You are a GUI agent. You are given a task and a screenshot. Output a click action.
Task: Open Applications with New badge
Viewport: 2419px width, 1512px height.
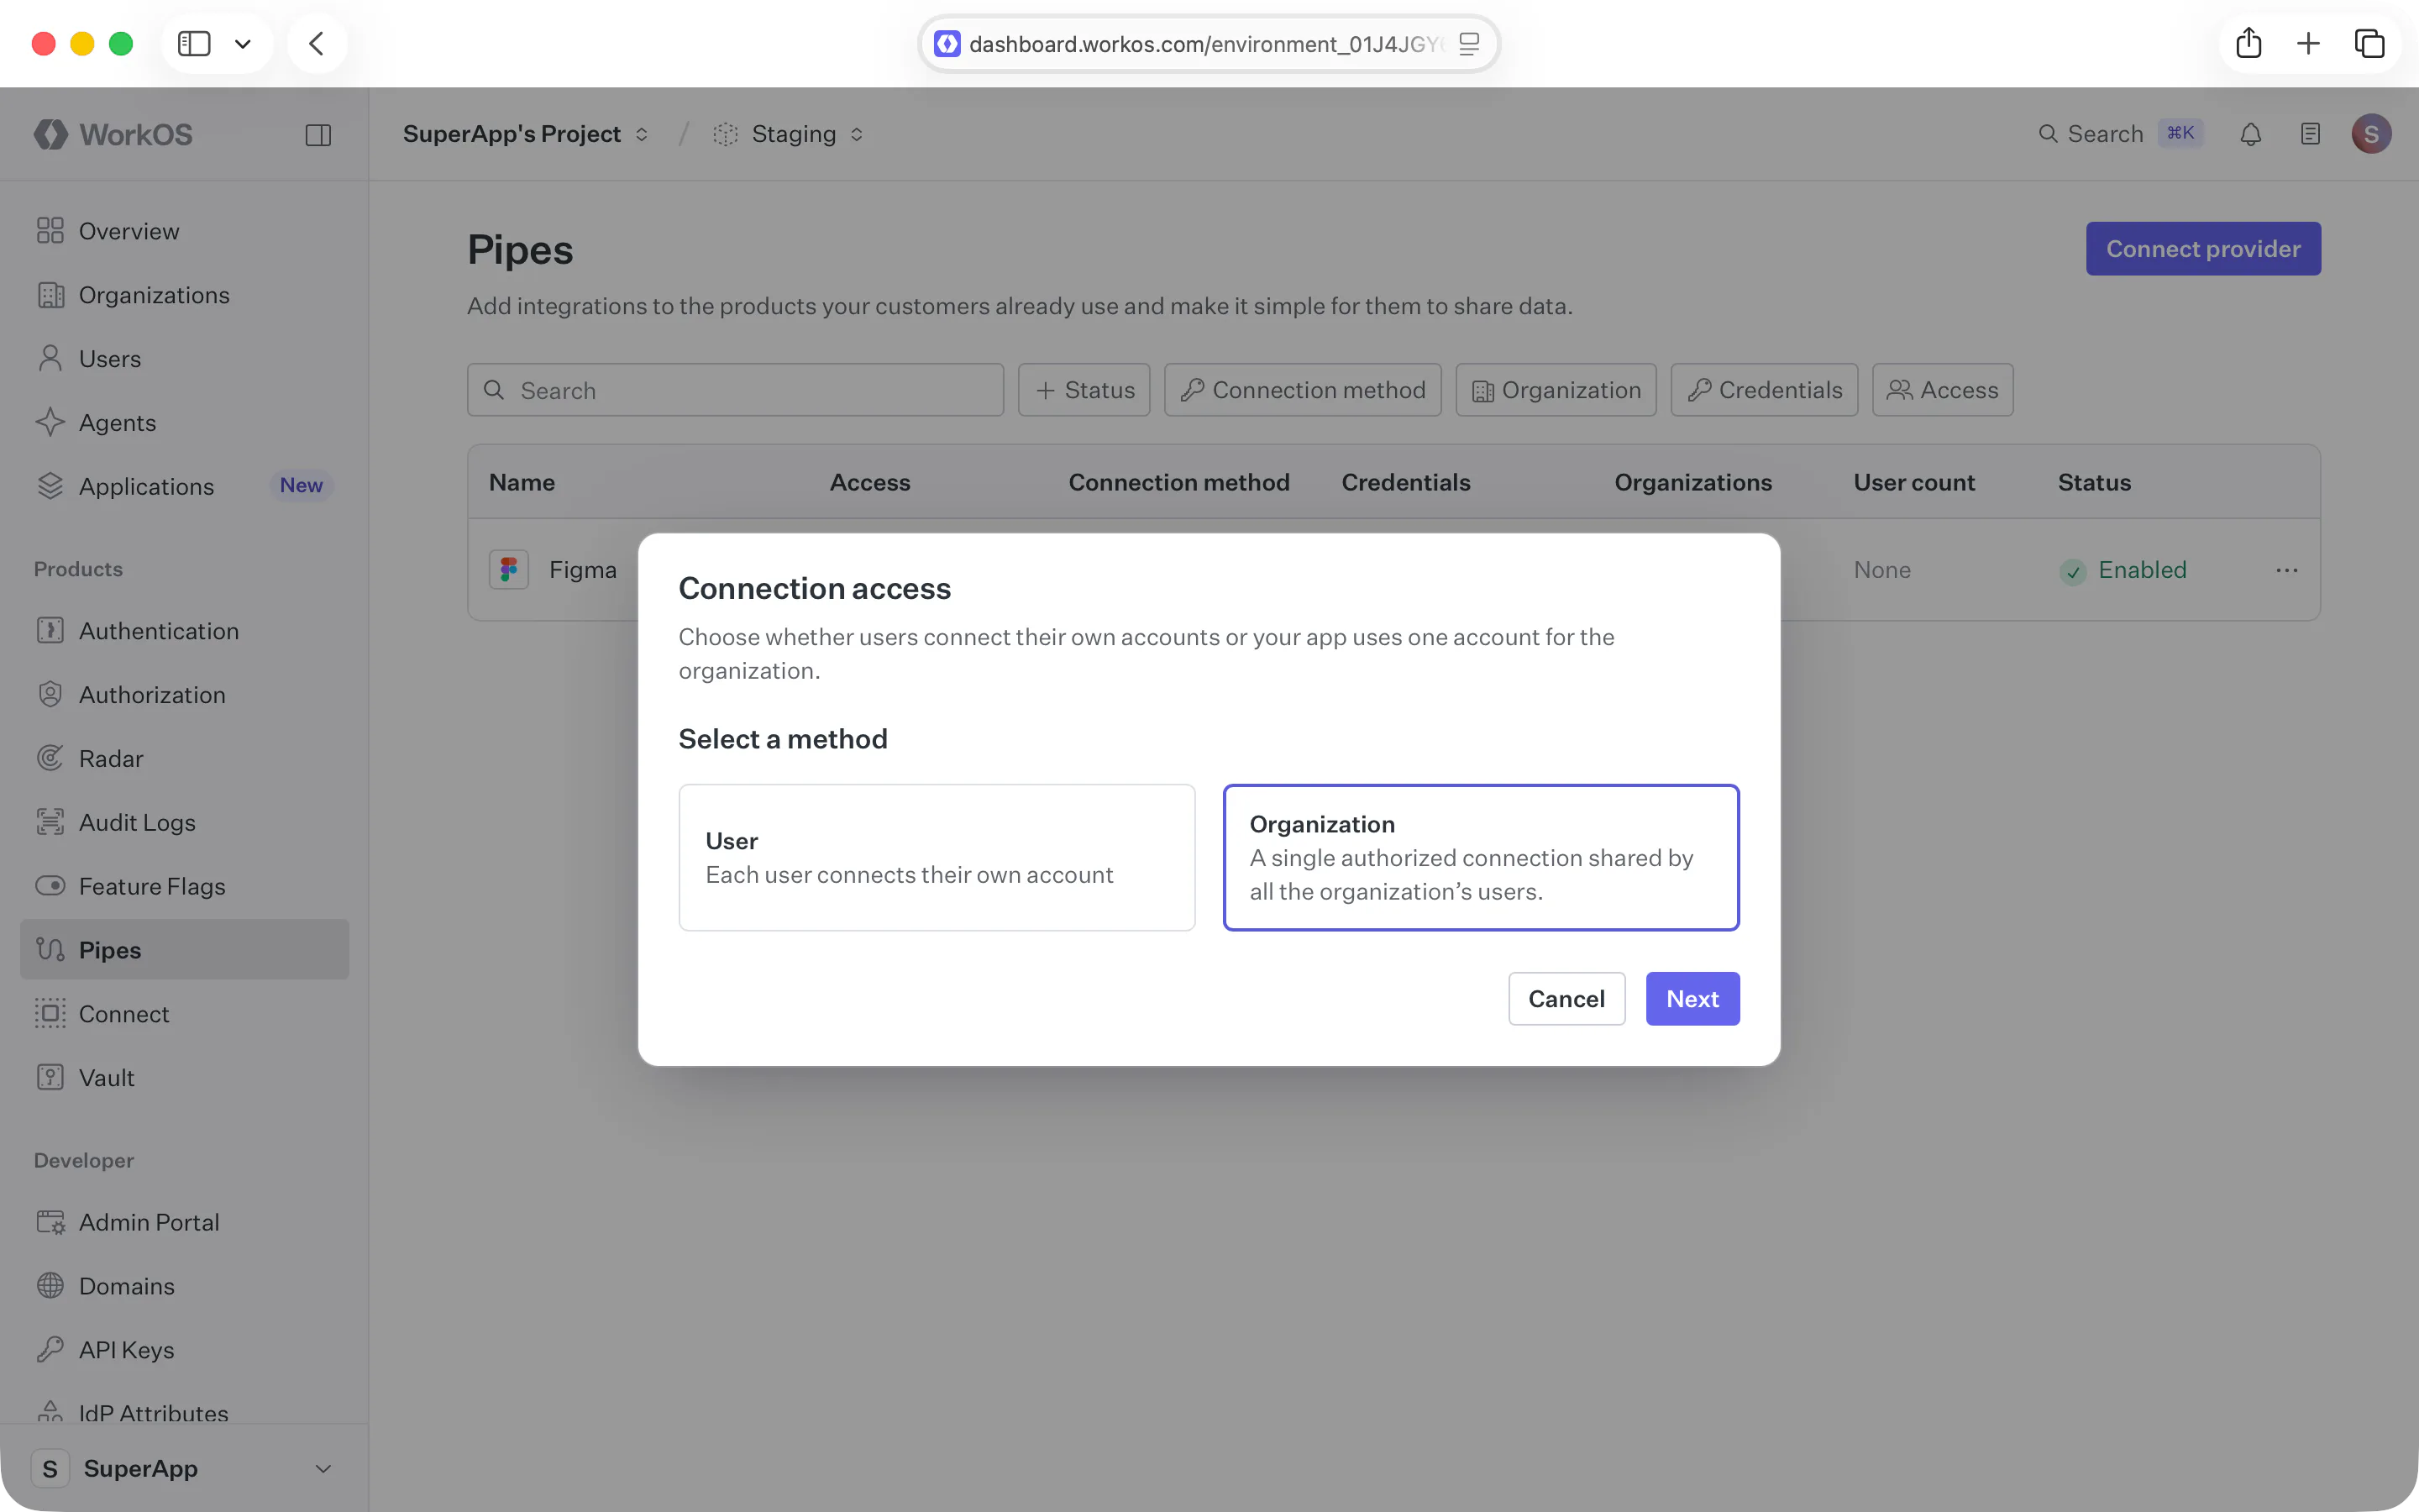point(184,486)
